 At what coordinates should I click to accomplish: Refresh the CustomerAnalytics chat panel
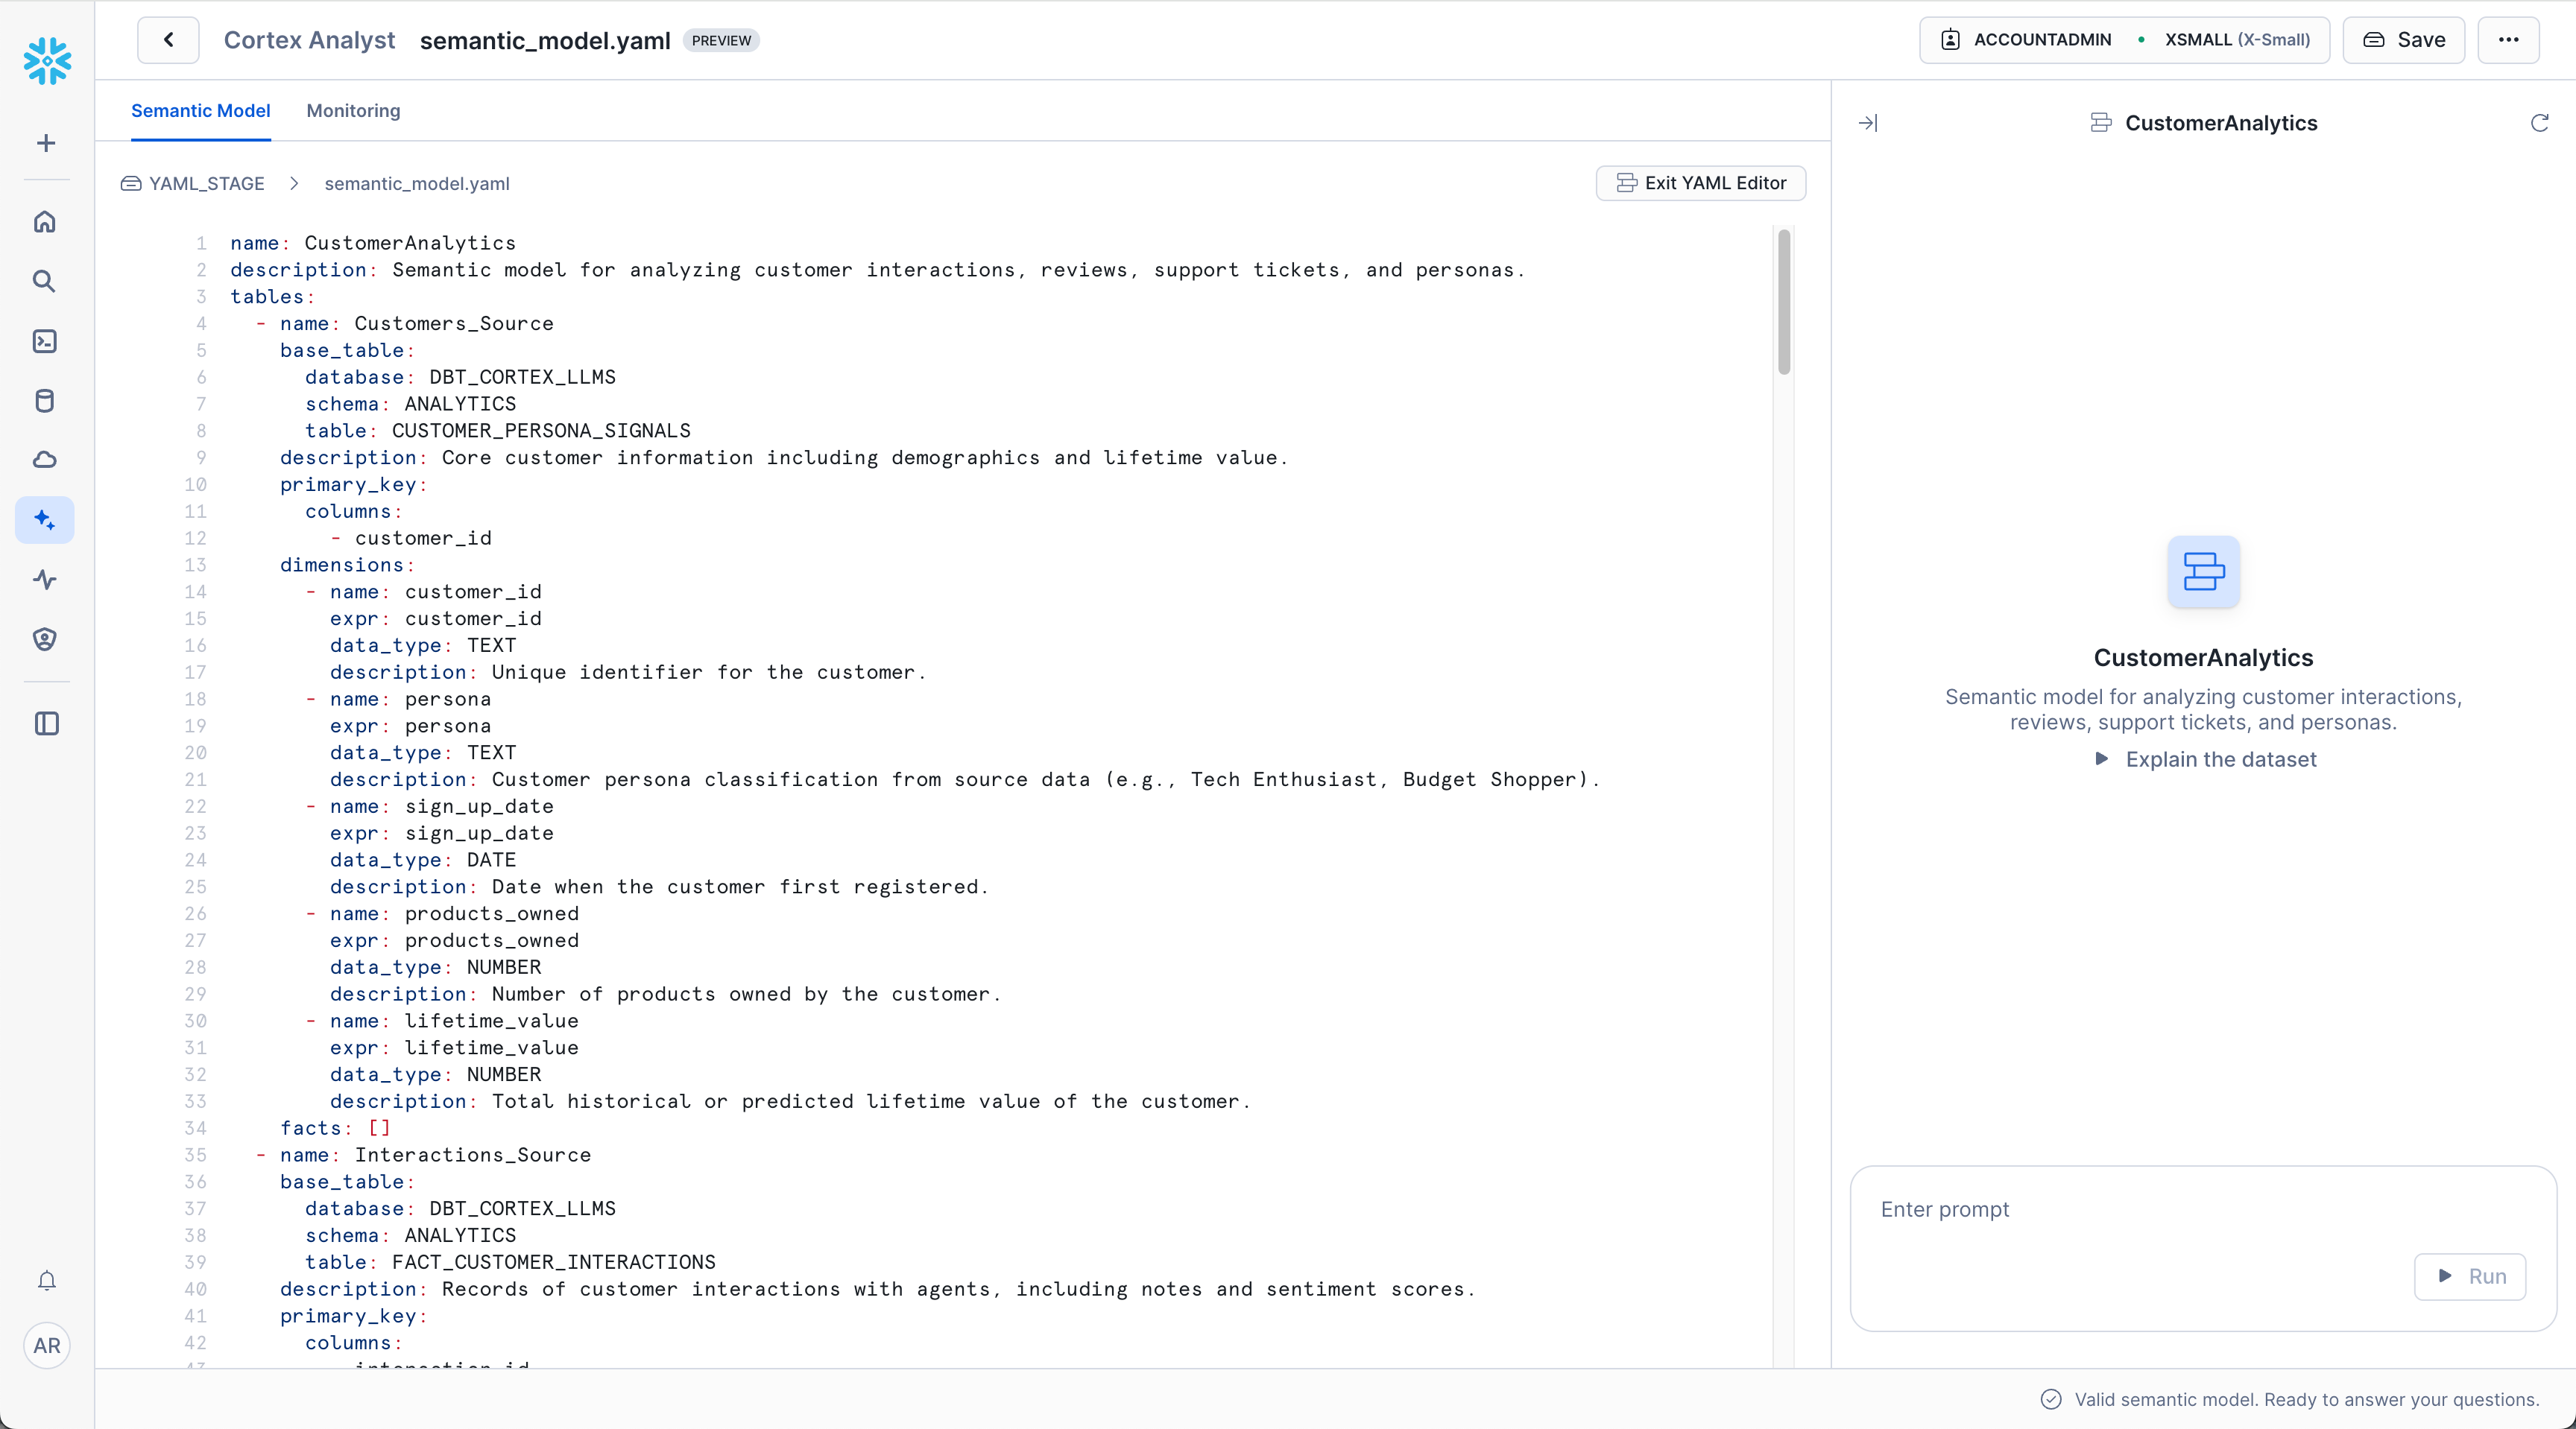[2539, 123]
